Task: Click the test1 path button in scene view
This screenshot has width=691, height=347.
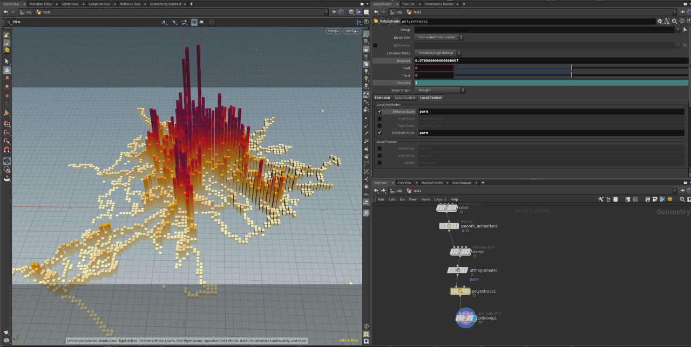Action: pyautogui.click(x=43, y=12)
